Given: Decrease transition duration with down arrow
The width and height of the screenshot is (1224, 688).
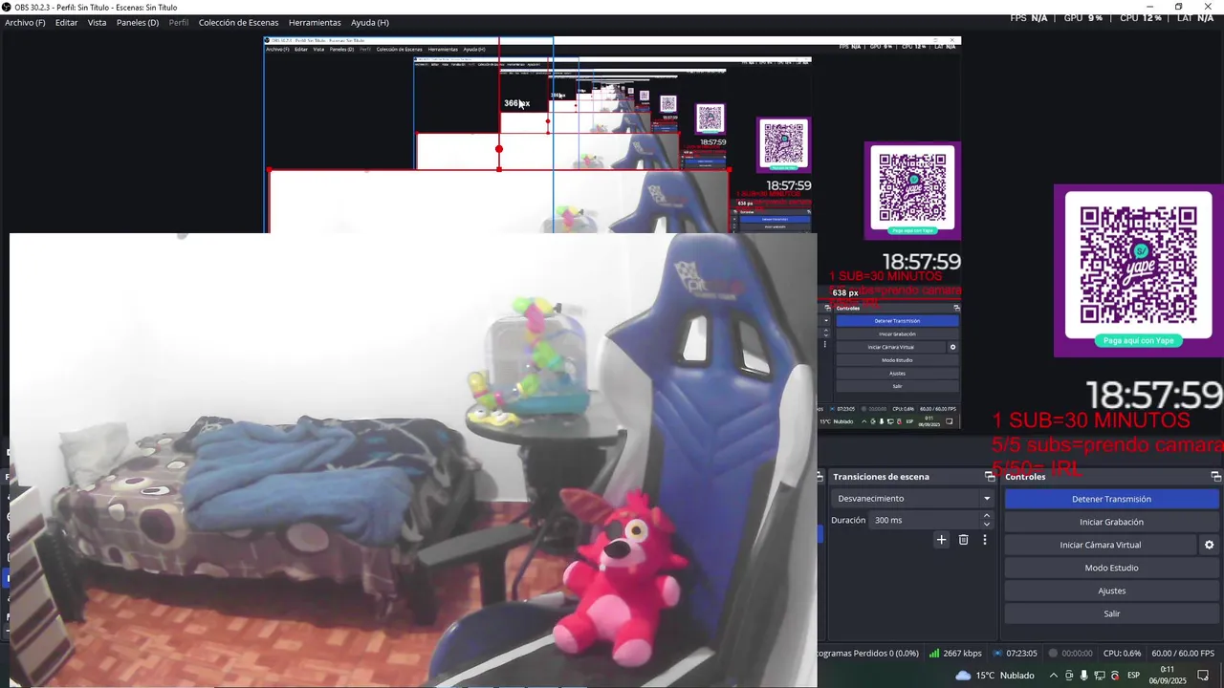Looking at the screenshot, I should tap(987, 525).
